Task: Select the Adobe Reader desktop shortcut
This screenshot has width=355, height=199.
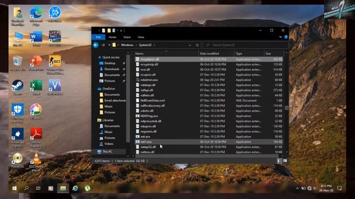Action: 36,138
